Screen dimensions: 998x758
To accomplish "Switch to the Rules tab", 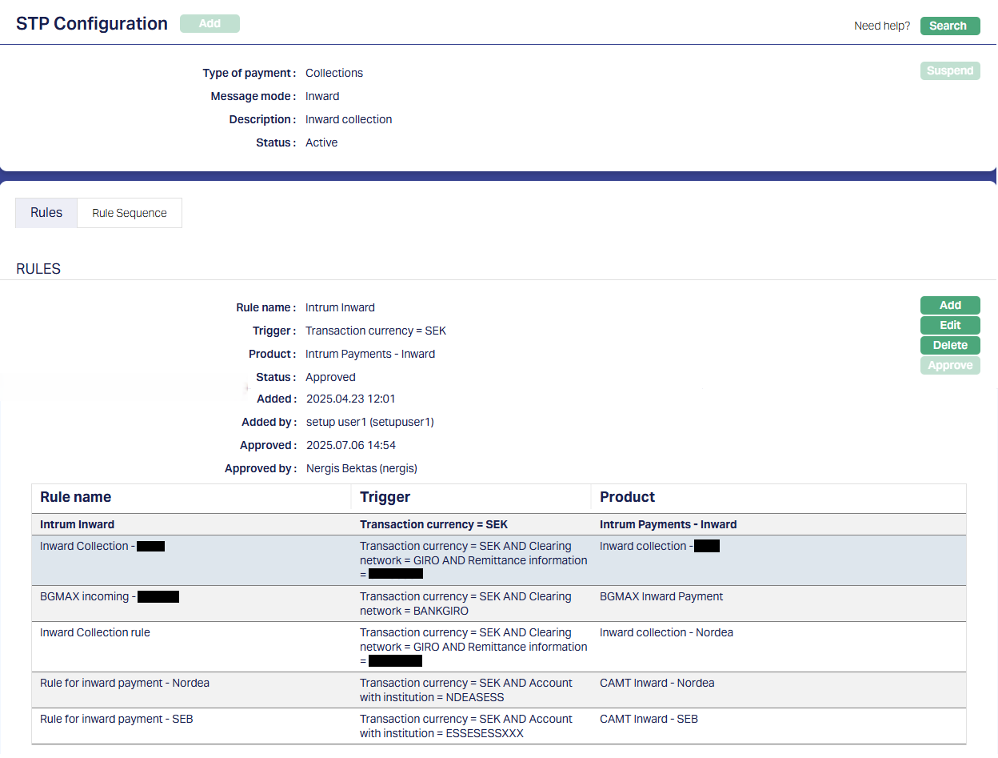I will 46,213.
